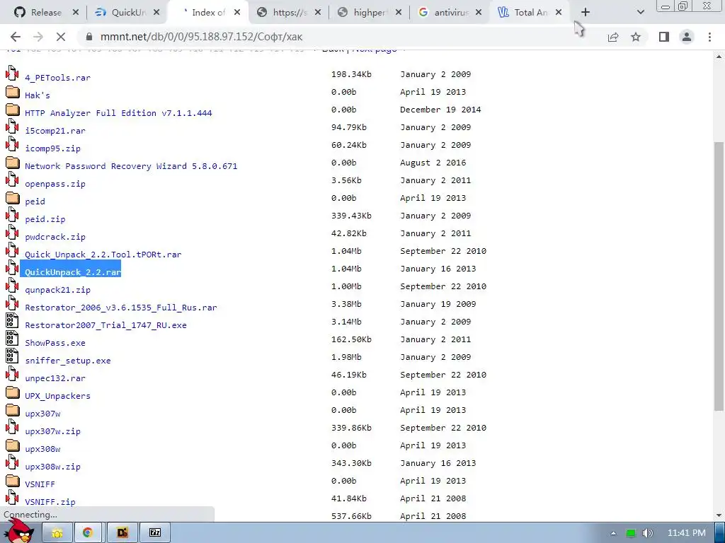Screen dimensions: 725x543
Task: Click the 11:41 PM taskbar clock
Action: point(687,533)
